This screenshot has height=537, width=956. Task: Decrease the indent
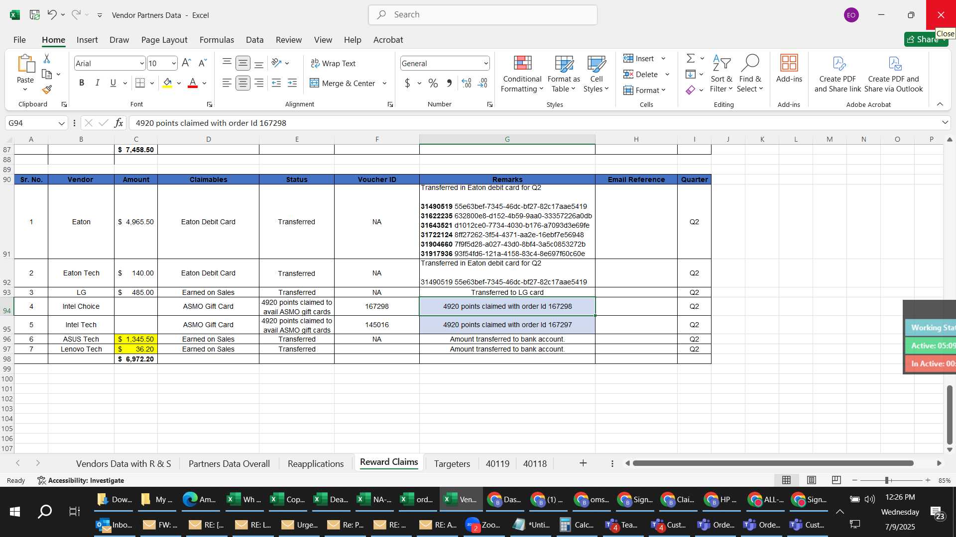click(x=276, y=83)
